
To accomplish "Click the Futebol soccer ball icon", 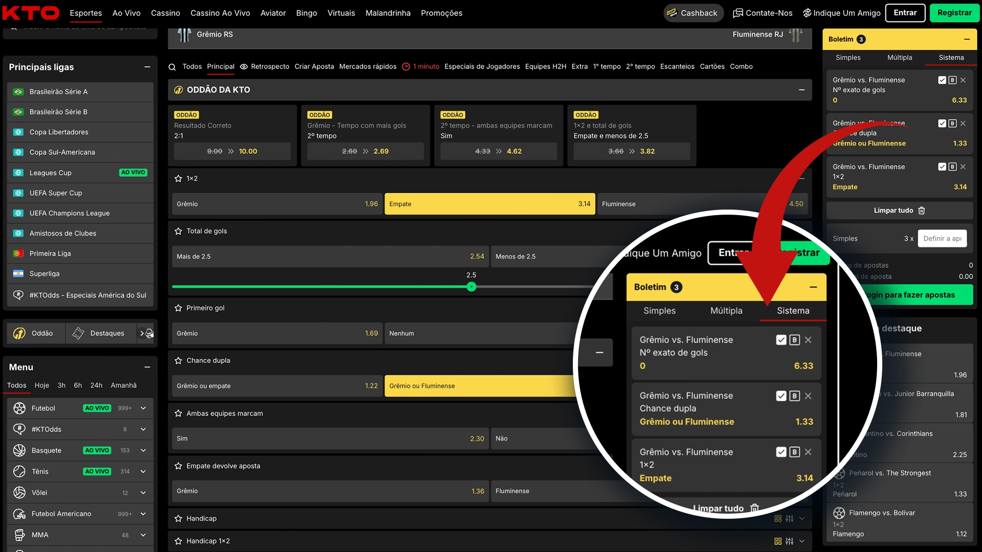I will click(x=19, y=408).
